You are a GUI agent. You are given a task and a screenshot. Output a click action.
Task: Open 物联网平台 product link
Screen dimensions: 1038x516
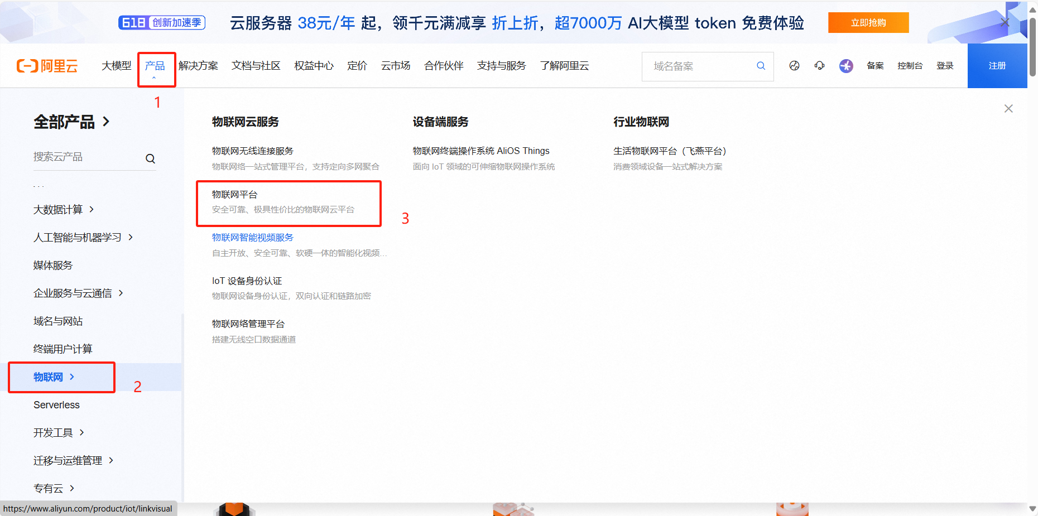pos(234,194)
